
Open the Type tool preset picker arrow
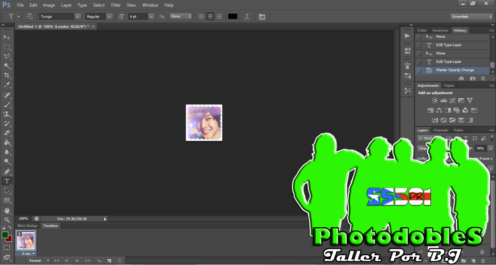tap(19, 17)
